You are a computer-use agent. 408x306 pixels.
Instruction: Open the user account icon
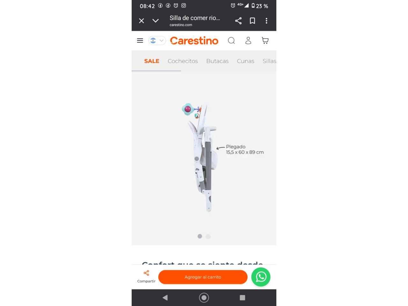248,40
